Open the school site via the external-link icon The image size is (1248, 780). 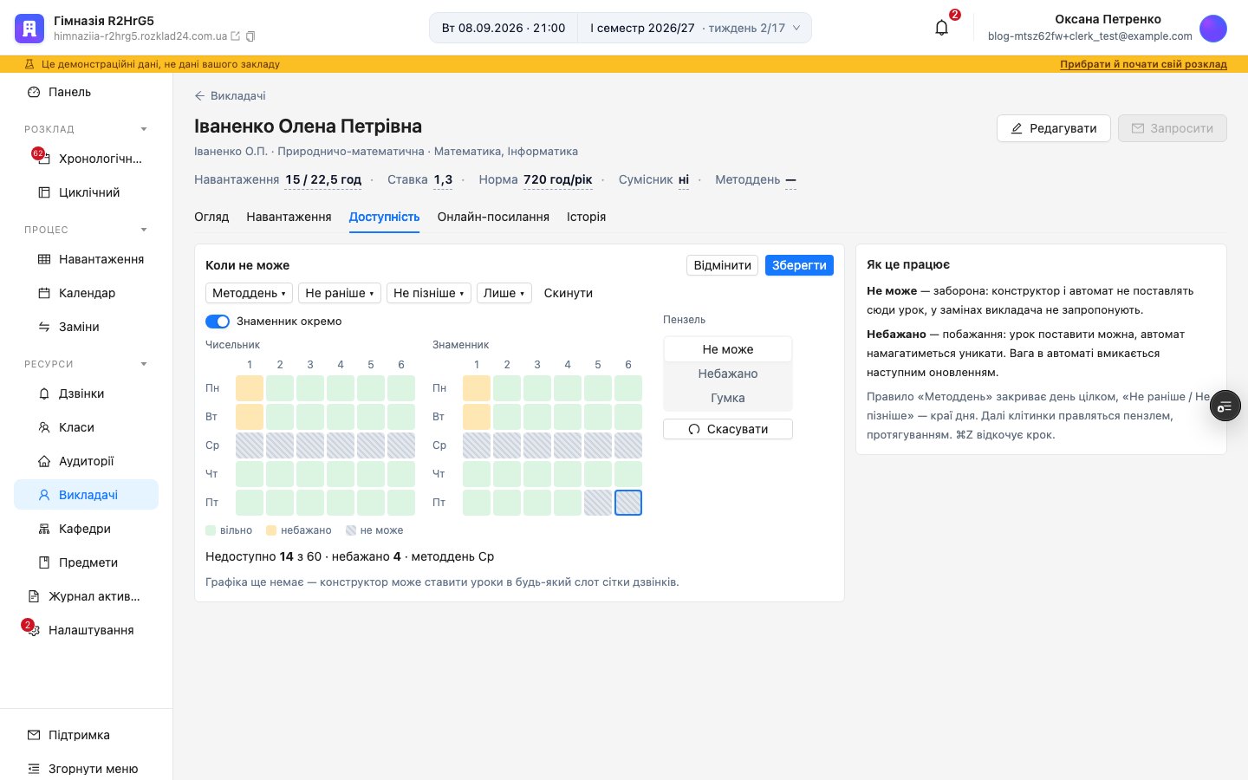pyautogui.click(x=235, y=36)
